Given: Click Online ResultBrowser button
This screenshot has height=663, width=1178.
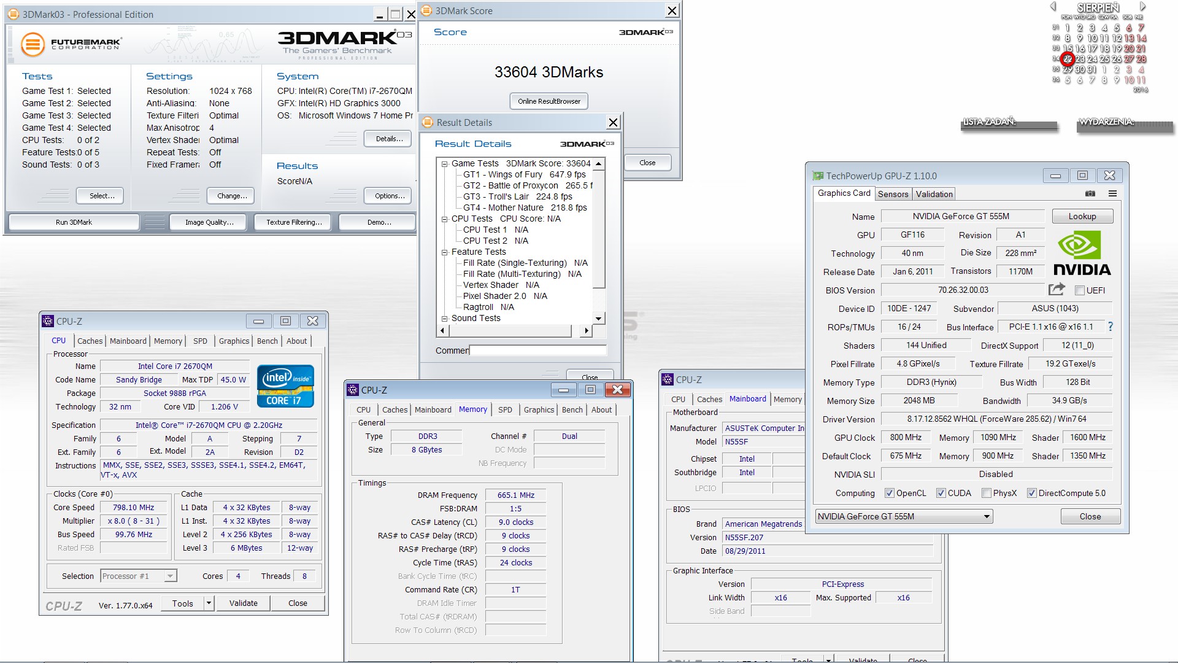Looking at the screenshot, I should pos(549,101).
